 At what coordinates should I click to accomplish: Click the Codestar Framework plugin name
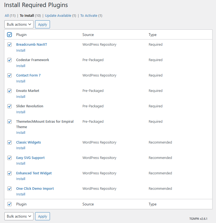coord(33,60)
